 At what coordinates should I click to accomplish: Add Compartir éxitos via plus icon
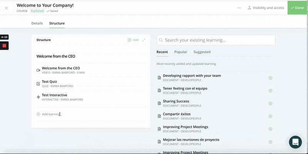pyautogui.click(x=270, y=116)
